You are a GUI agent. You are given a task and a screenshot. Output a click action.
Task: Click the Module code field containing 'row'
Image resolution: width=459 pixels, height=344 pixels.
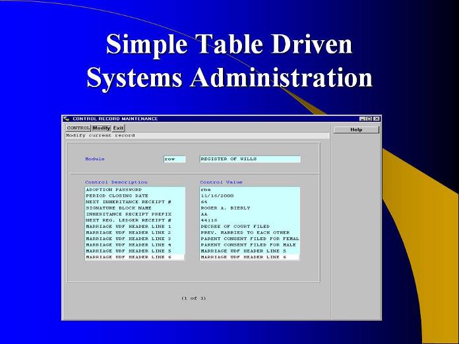(x=174, y=159)
